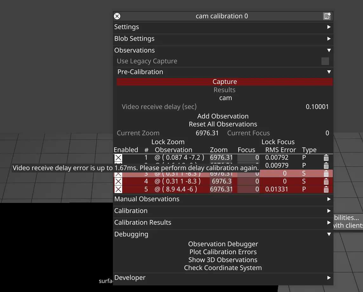Close the cam calibration 0 panel
This screenshot has height=292, width=363.
click(x=117, y=16)
